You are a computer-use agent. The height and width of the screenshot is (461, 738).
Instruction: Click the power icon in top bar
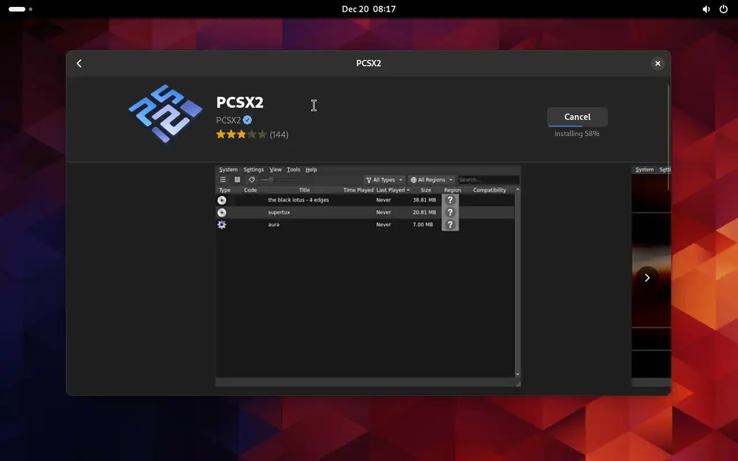724,9
